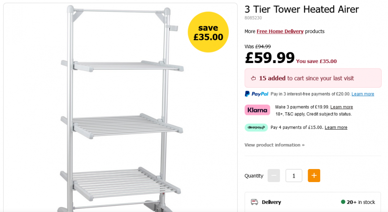Click the pink Klarna badge

coord(257,110)
